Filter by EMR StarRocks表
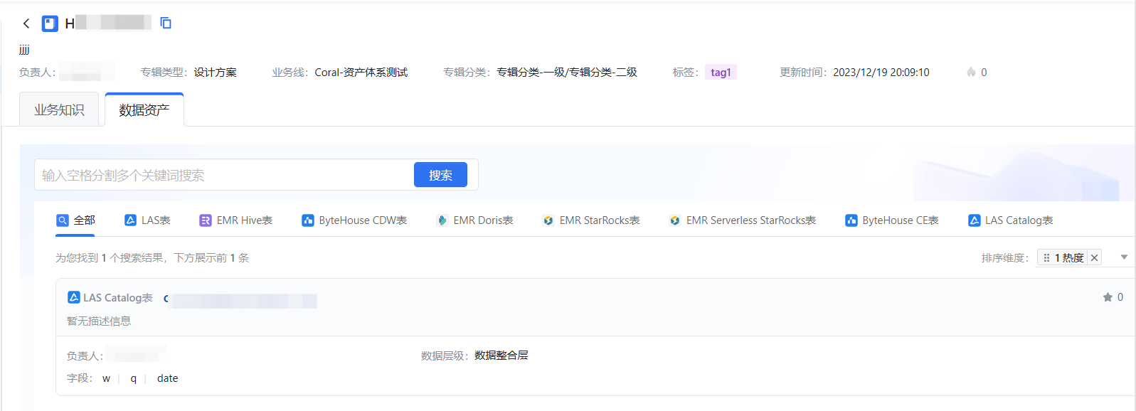 591,220
